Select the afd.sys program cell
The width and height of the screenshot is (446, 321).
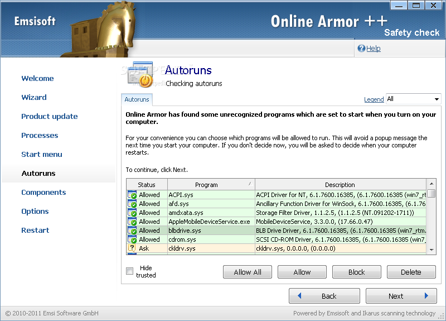(211, 204)
